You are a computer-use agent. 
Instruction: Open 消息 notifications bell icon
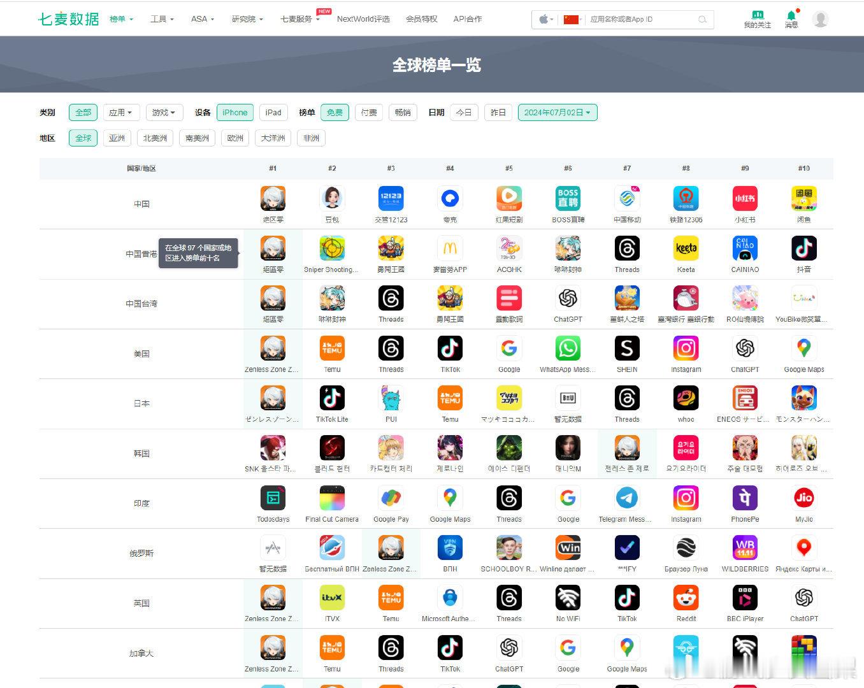point(791,19)
